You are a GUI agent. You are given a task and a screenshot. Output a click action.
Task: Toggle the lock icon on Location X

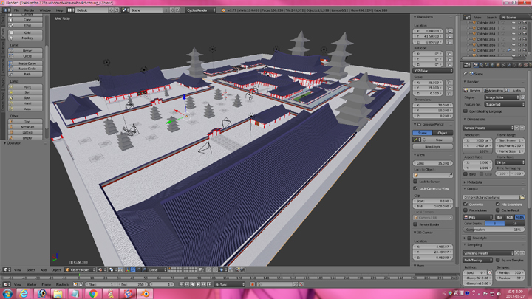click(x=449, y=31)
